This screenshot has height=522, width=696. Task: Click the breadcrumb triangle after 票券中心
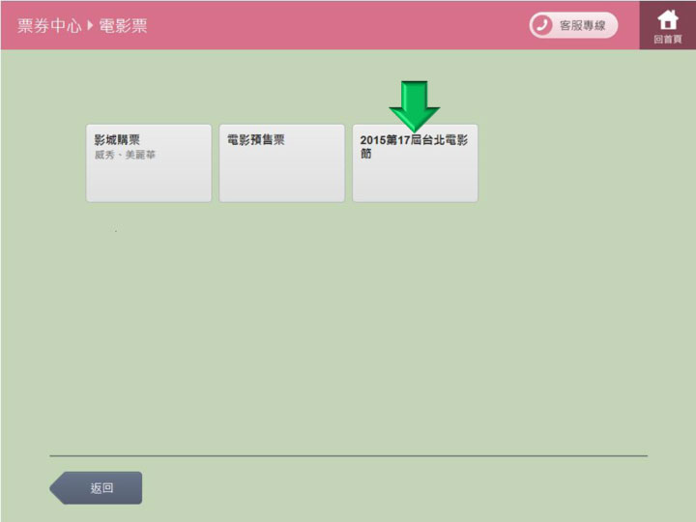pyautogui.click(x=90, y=25)
